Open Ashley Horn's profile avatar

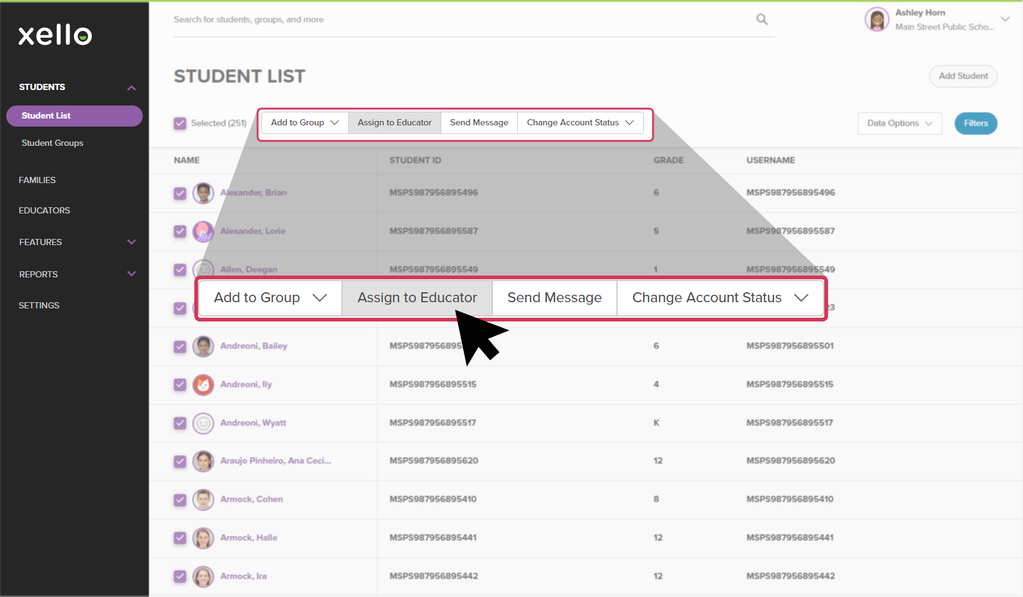point(877,19)
